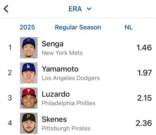Select the Regular Season filter
Image resolution: width=156 pixels, height=135 pixels.
point(78,27)
